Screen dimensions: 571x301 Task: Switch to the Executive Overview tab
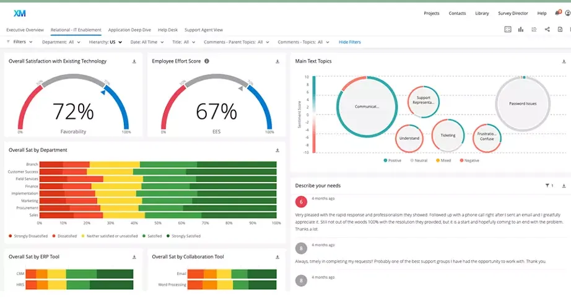pyautogui.click(x=25, y=30)
